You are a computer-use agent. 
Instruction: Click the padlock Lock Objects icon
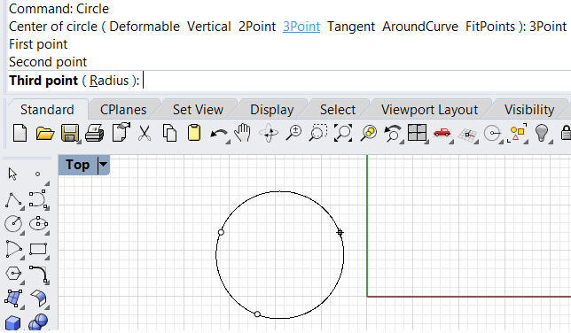566,133
